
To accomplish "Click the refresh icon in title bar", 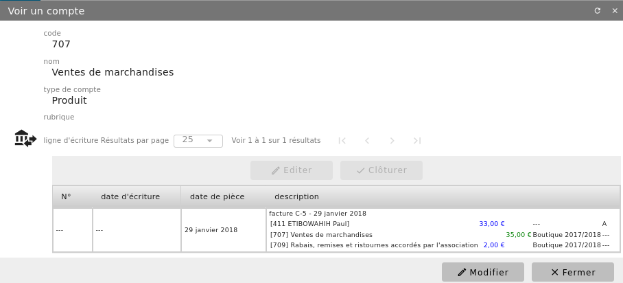I will click(x=597, y=11).
